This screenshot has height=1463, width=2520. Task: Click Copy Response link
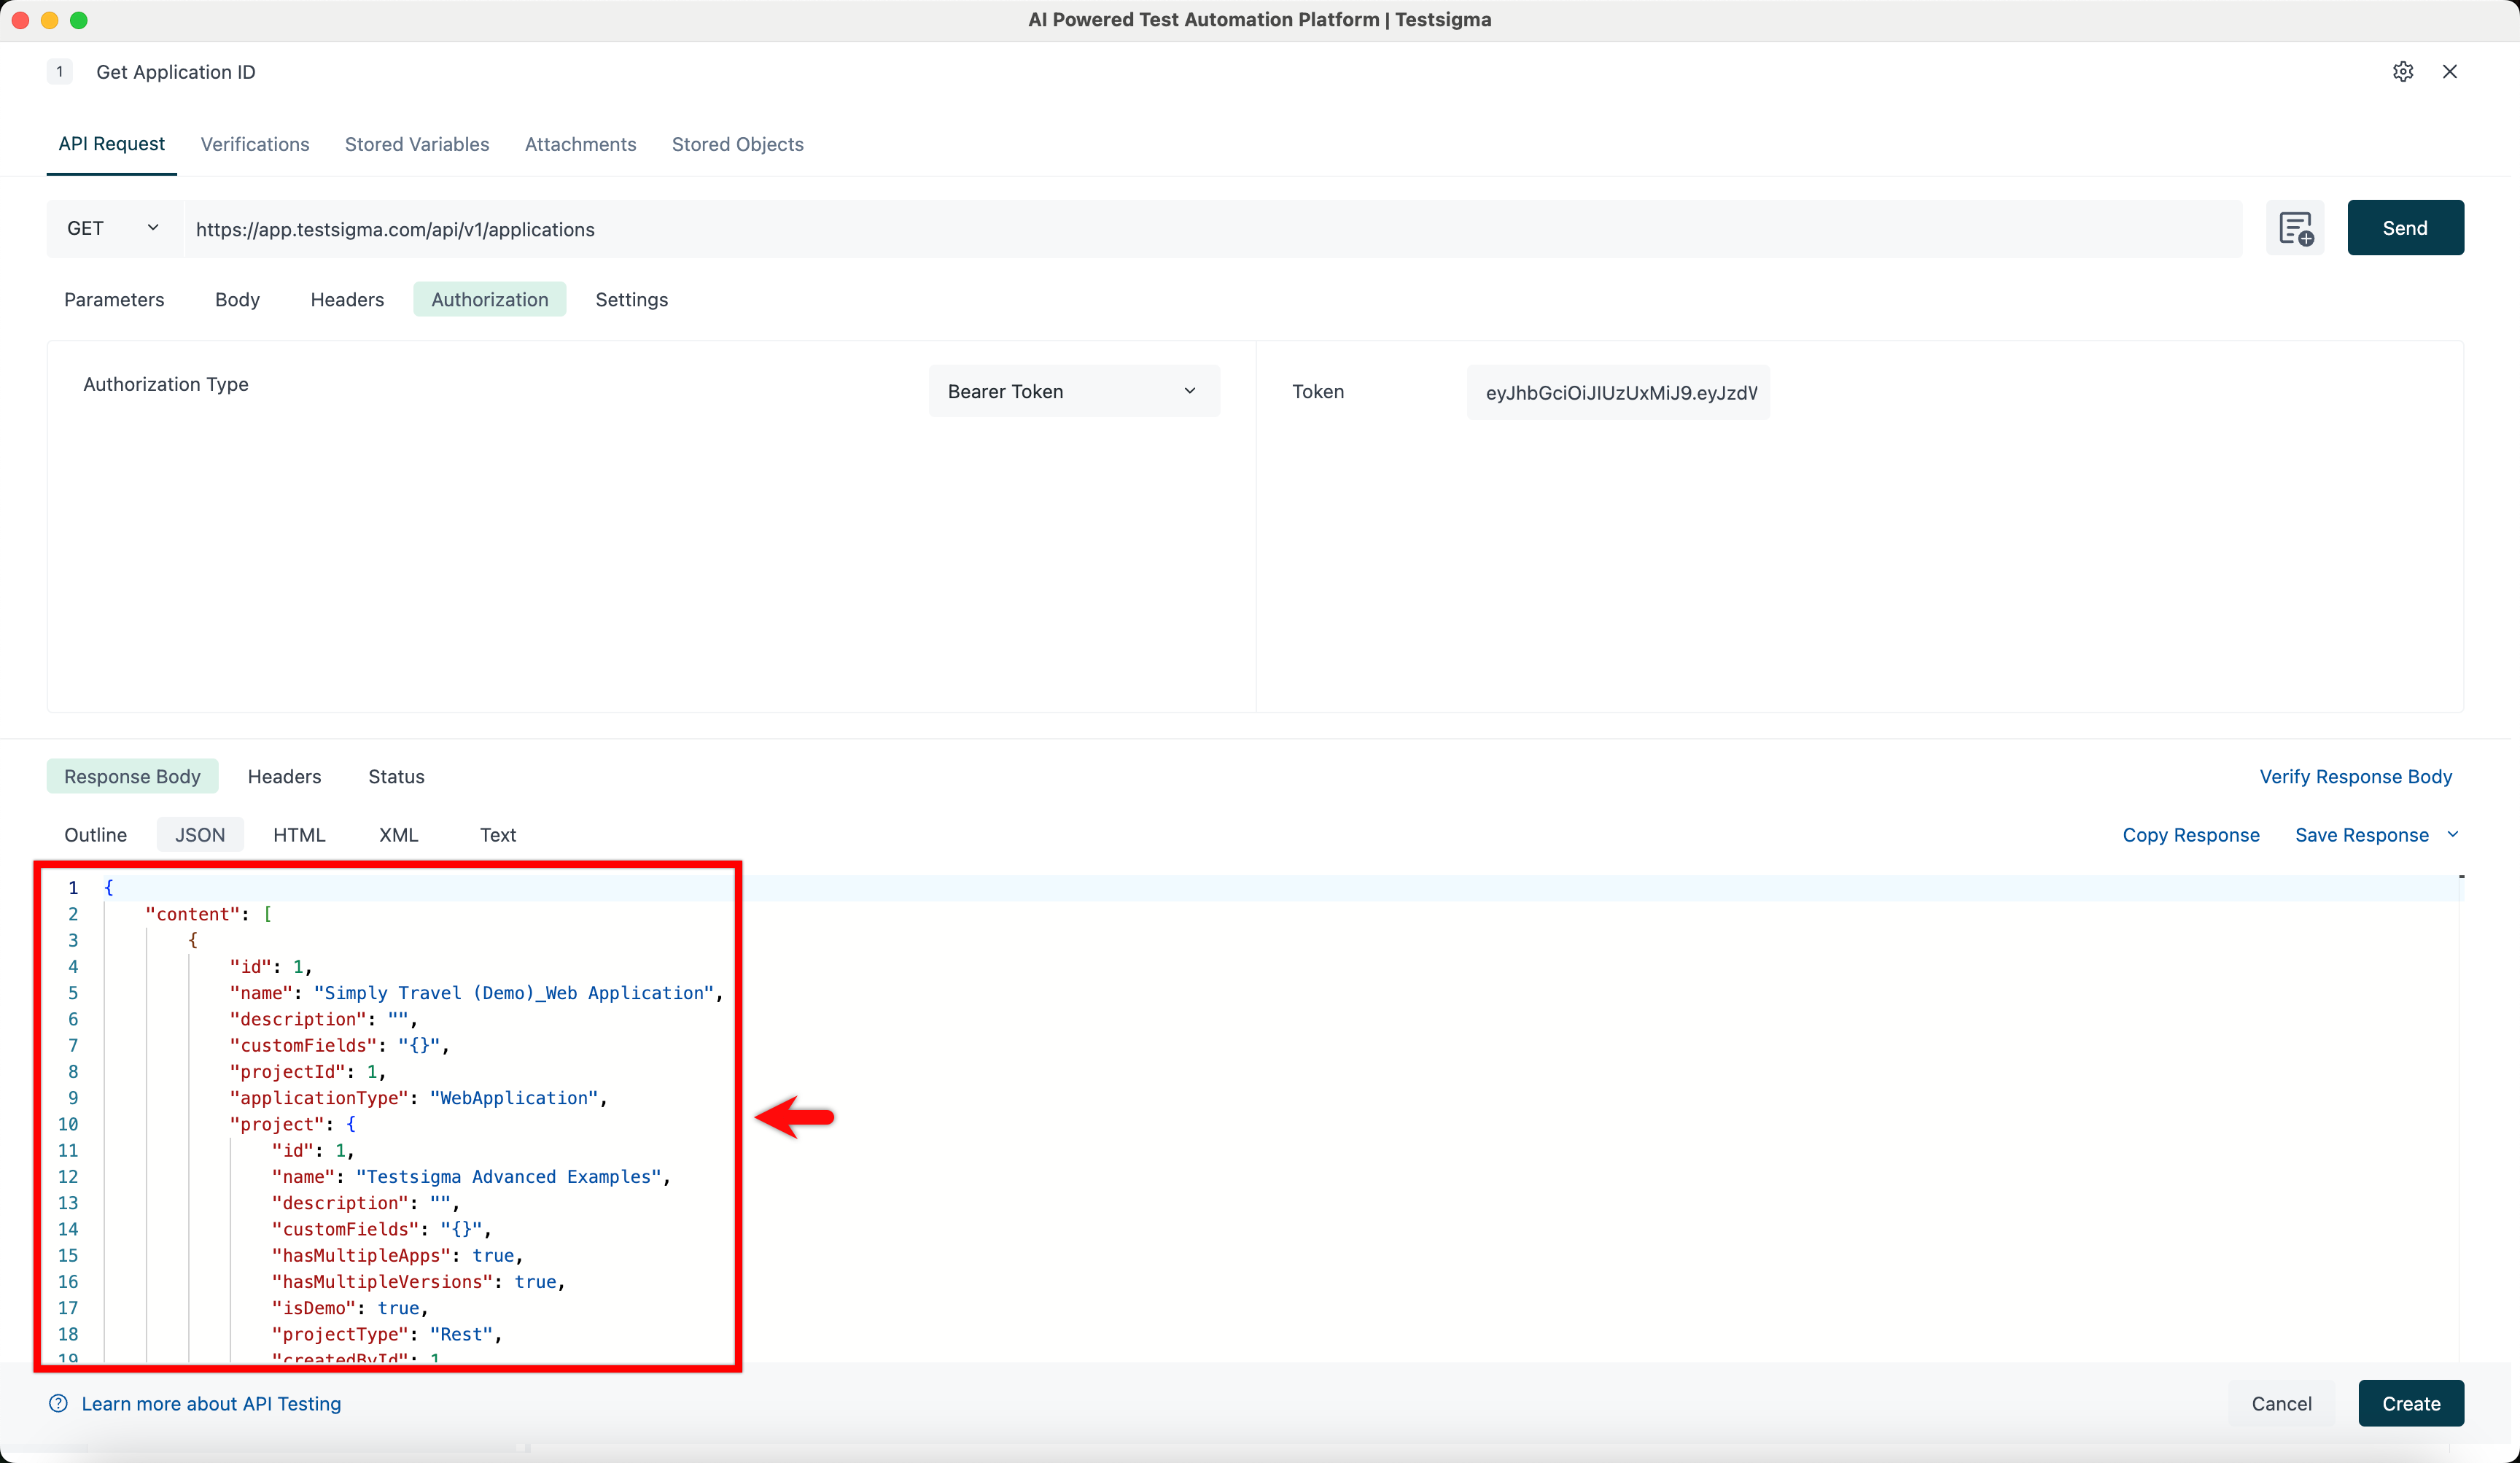pyautogui.click(x=2190, y=835)
